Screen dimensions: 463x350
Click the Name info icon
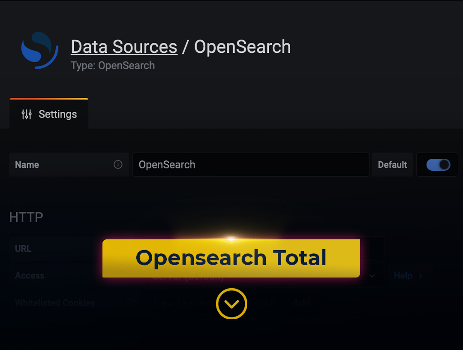(x=118, y=165)
